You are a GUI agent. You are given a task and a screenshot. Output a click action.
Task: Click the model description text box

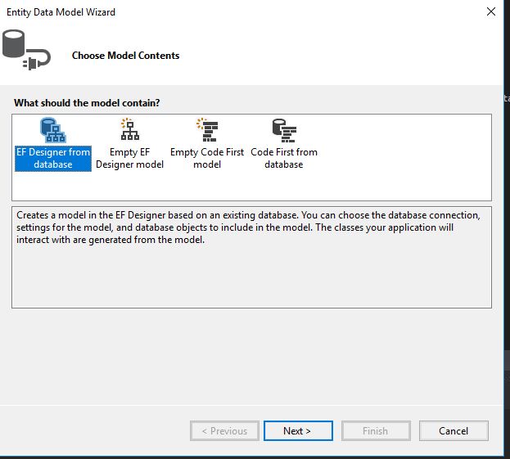pyautogui.click(x=251, y=257)
